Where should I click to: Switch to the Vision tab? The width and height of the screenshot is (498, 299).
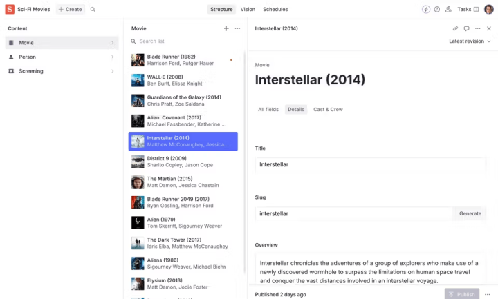[x=248, y=10]
